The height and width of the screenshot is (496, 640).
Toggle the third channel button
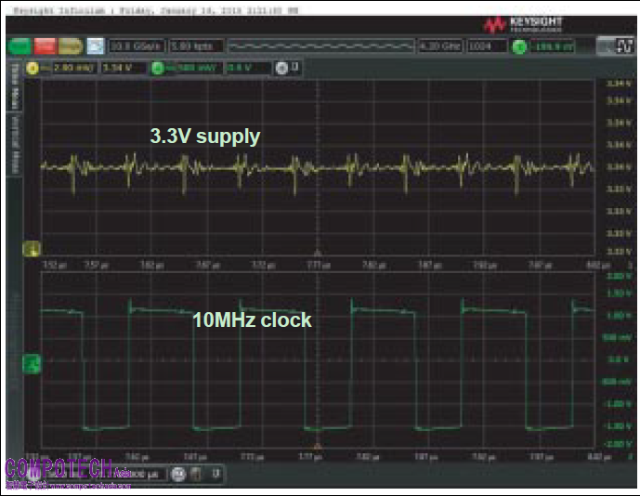click(x=279, y=67)
